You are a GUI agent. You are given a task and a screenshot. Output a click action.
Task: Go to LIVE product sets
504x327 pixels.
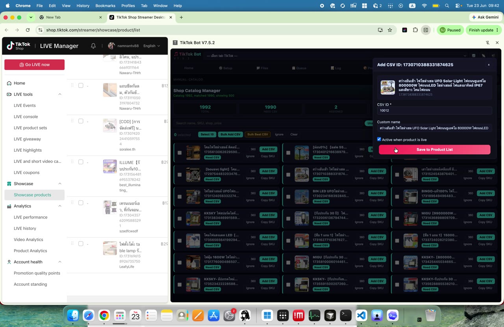[30, 128]
